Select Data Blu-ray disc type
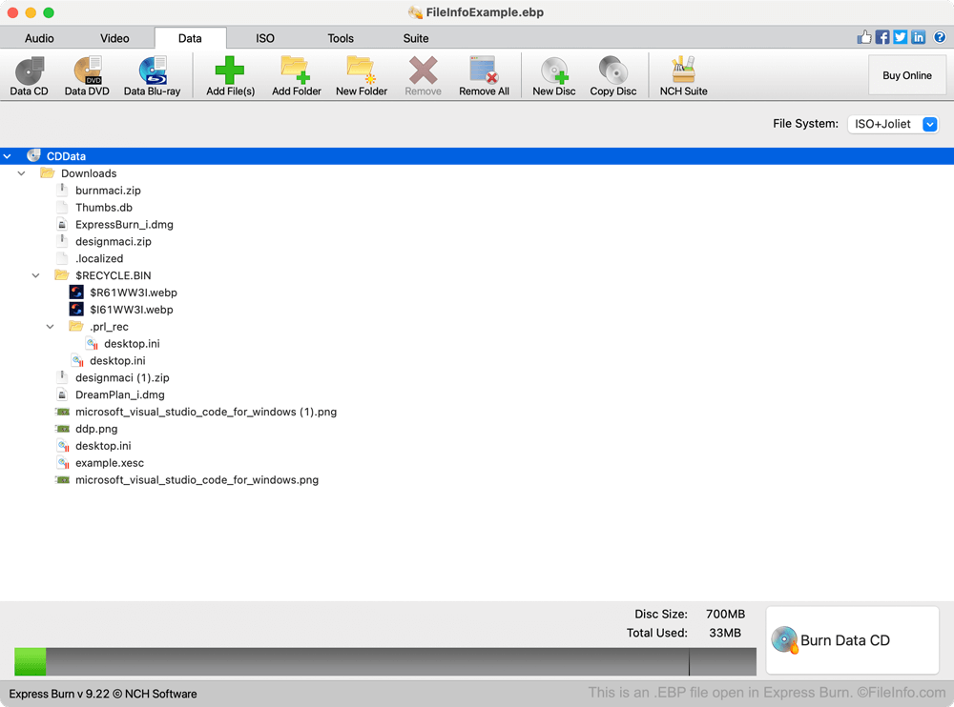Screen dimensions: 954x707 click(x=152, y=76)
